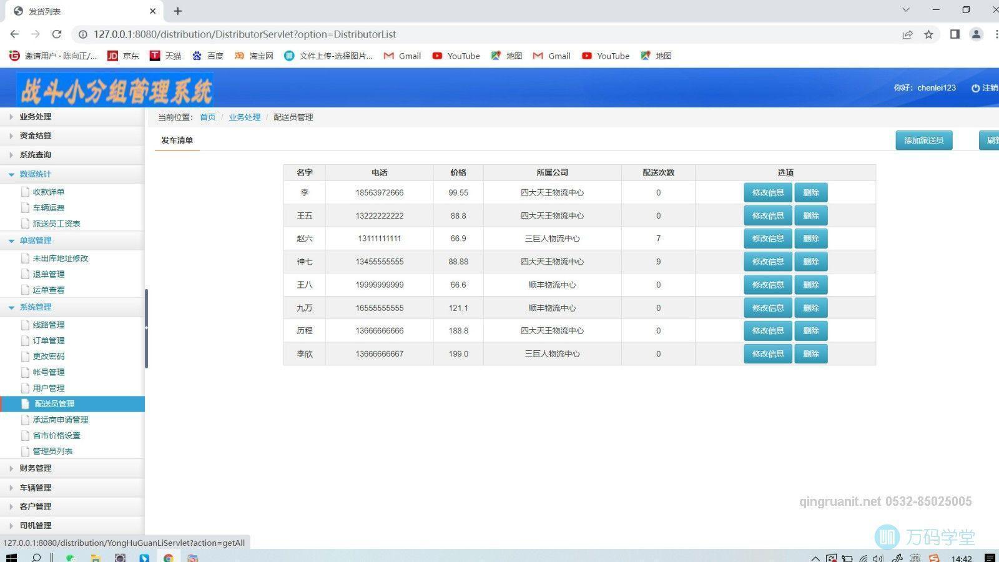This screenshot has width=999, height=562.
Task: Click 修改信息 for 王五
Action: click(x=768, y=215)
